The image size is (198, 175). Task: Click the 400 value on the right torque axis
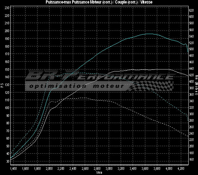click(192, 81)
